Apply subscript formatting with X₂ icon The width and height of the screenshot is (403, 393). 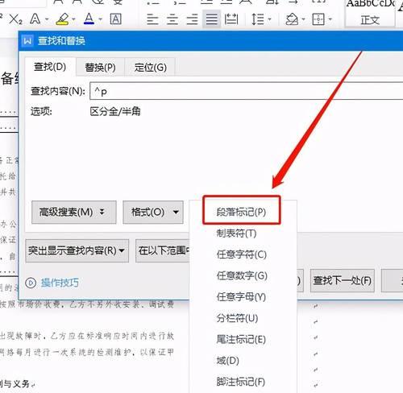point(15,19)
